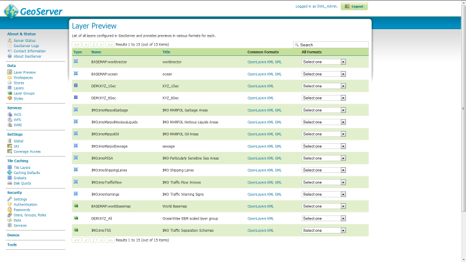Click the Passwords lock icon
The image size is (466, 262).
tap(10, 210)
